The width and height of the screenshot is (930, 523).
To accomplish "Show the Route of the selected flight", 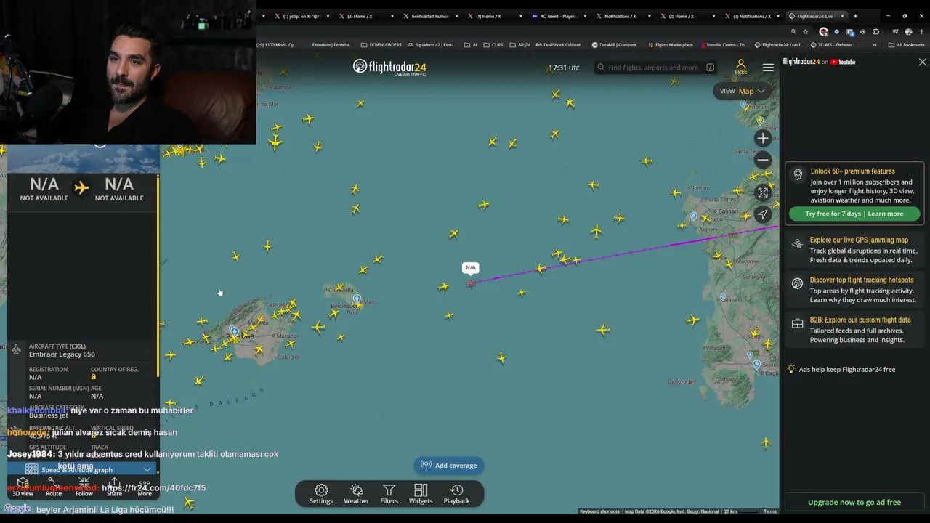I will pos(54,487).
